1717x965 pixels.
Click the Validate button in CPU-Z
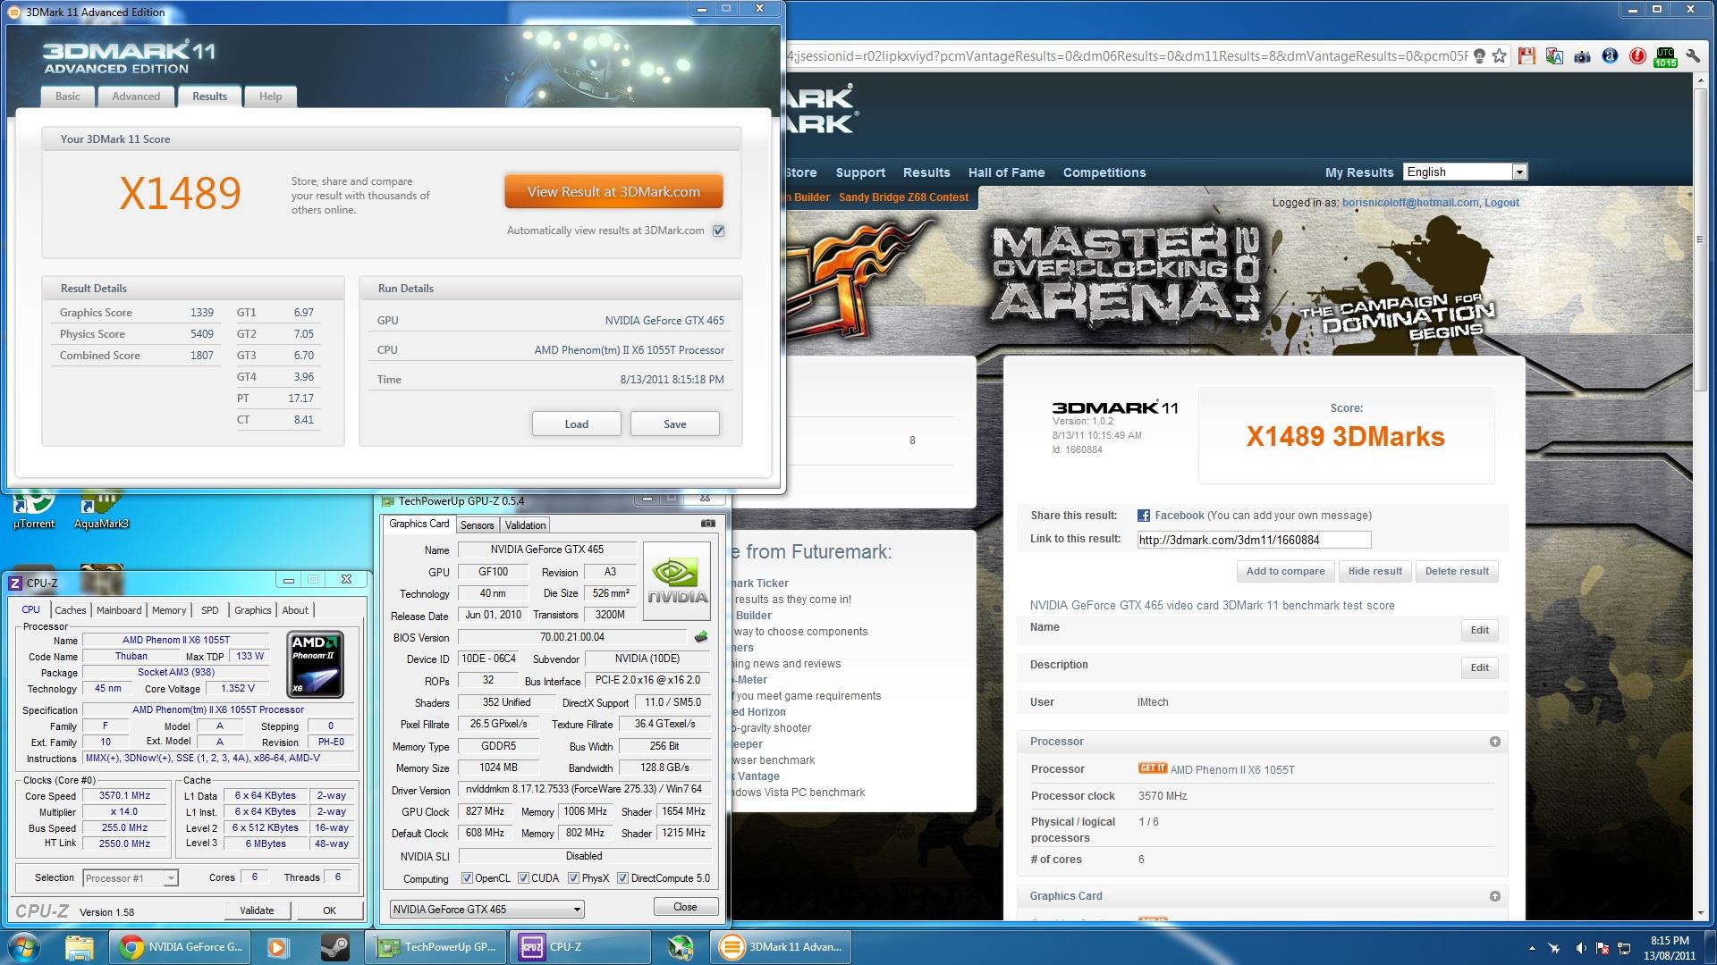[257, 910]
